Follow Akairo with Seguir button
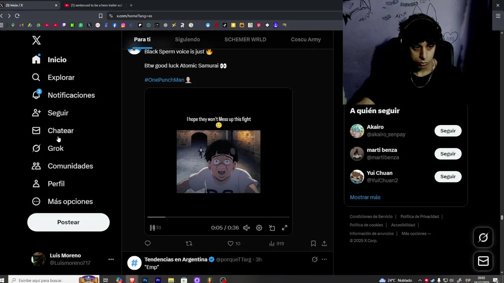The image size is (504, 283). point(448,131)
